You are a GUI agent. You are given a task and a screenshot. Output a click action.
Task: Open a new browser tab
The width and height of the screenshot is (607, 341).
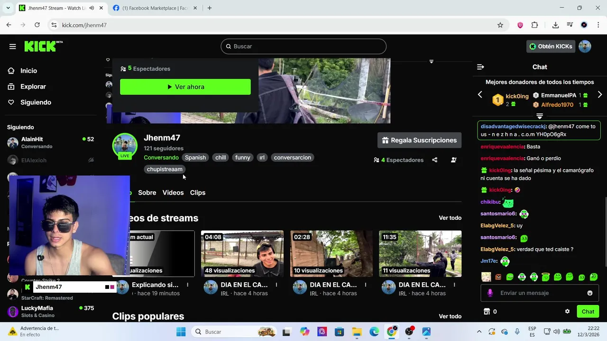[209, 8]
